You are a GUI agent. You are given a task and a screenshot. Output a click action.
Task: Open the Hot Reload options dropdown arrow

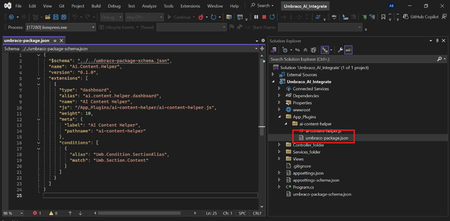click(207, 17)
